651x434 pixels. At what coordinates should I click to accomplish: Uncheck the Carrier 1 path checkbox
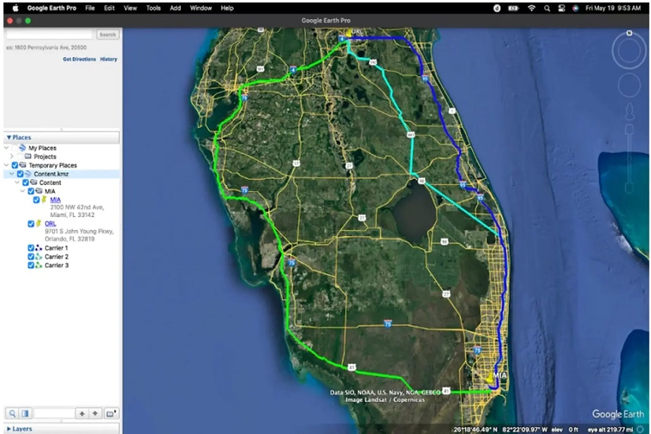click(x=31, y=248)
